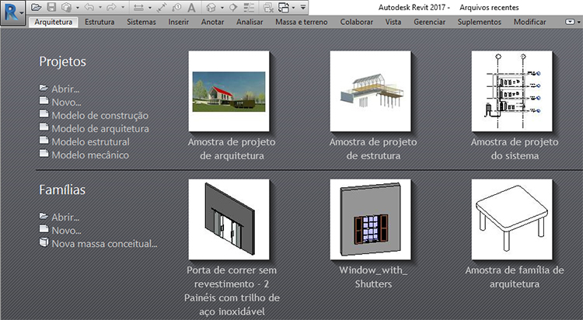Open the Massa e terreno tab

302,22
